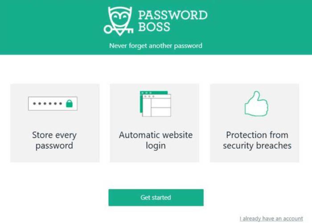Click the masked password dots graphic

click(48, 104)
